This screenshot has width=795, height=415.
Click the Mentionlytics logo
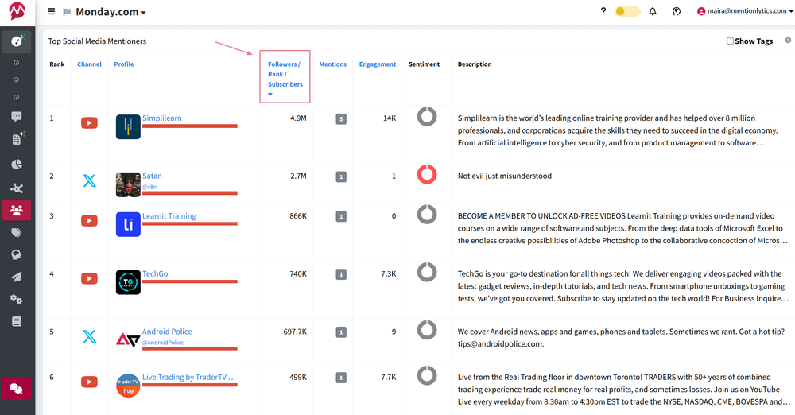pos(17,11)
